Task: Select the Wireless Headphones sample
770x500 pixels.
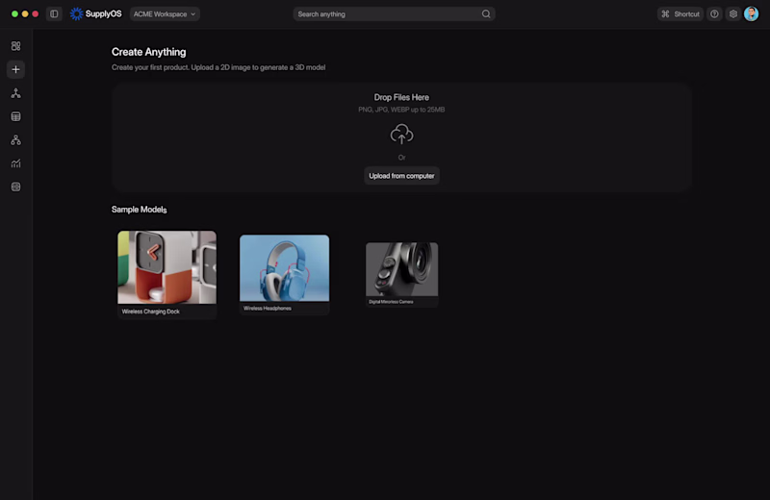Action: coord(284,274)
